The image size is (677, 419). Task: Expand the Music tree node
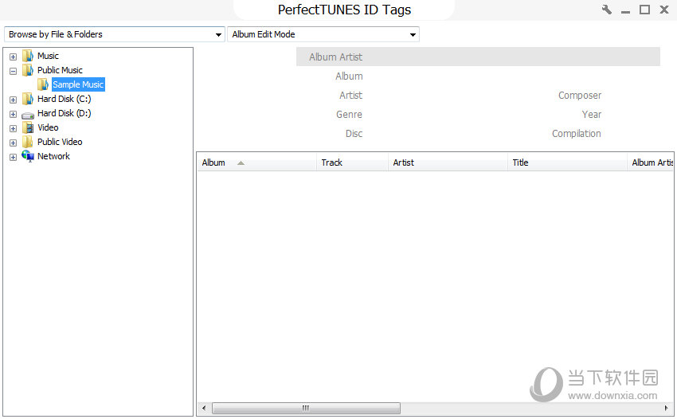(13, 57)
